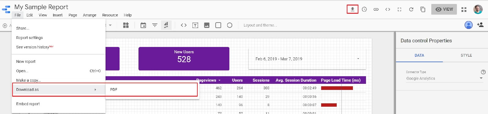This screenshot has width=488, height=114.
Task: Switch to VIEW mode
Action: pos(444,9)
